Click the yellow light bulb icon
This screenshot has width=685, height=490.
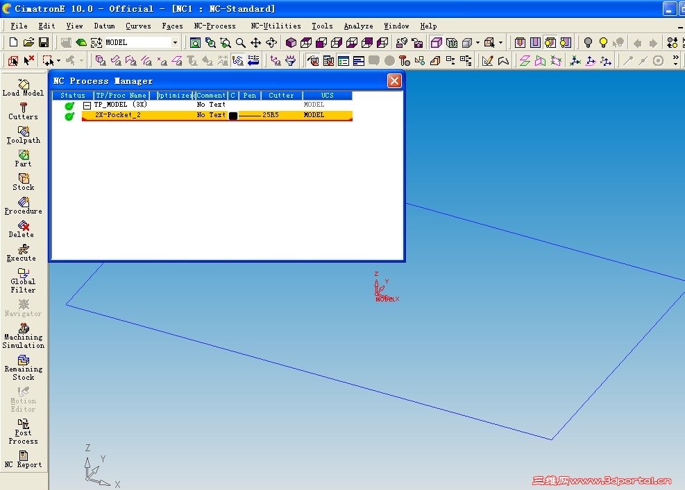(x=603, y=42)
